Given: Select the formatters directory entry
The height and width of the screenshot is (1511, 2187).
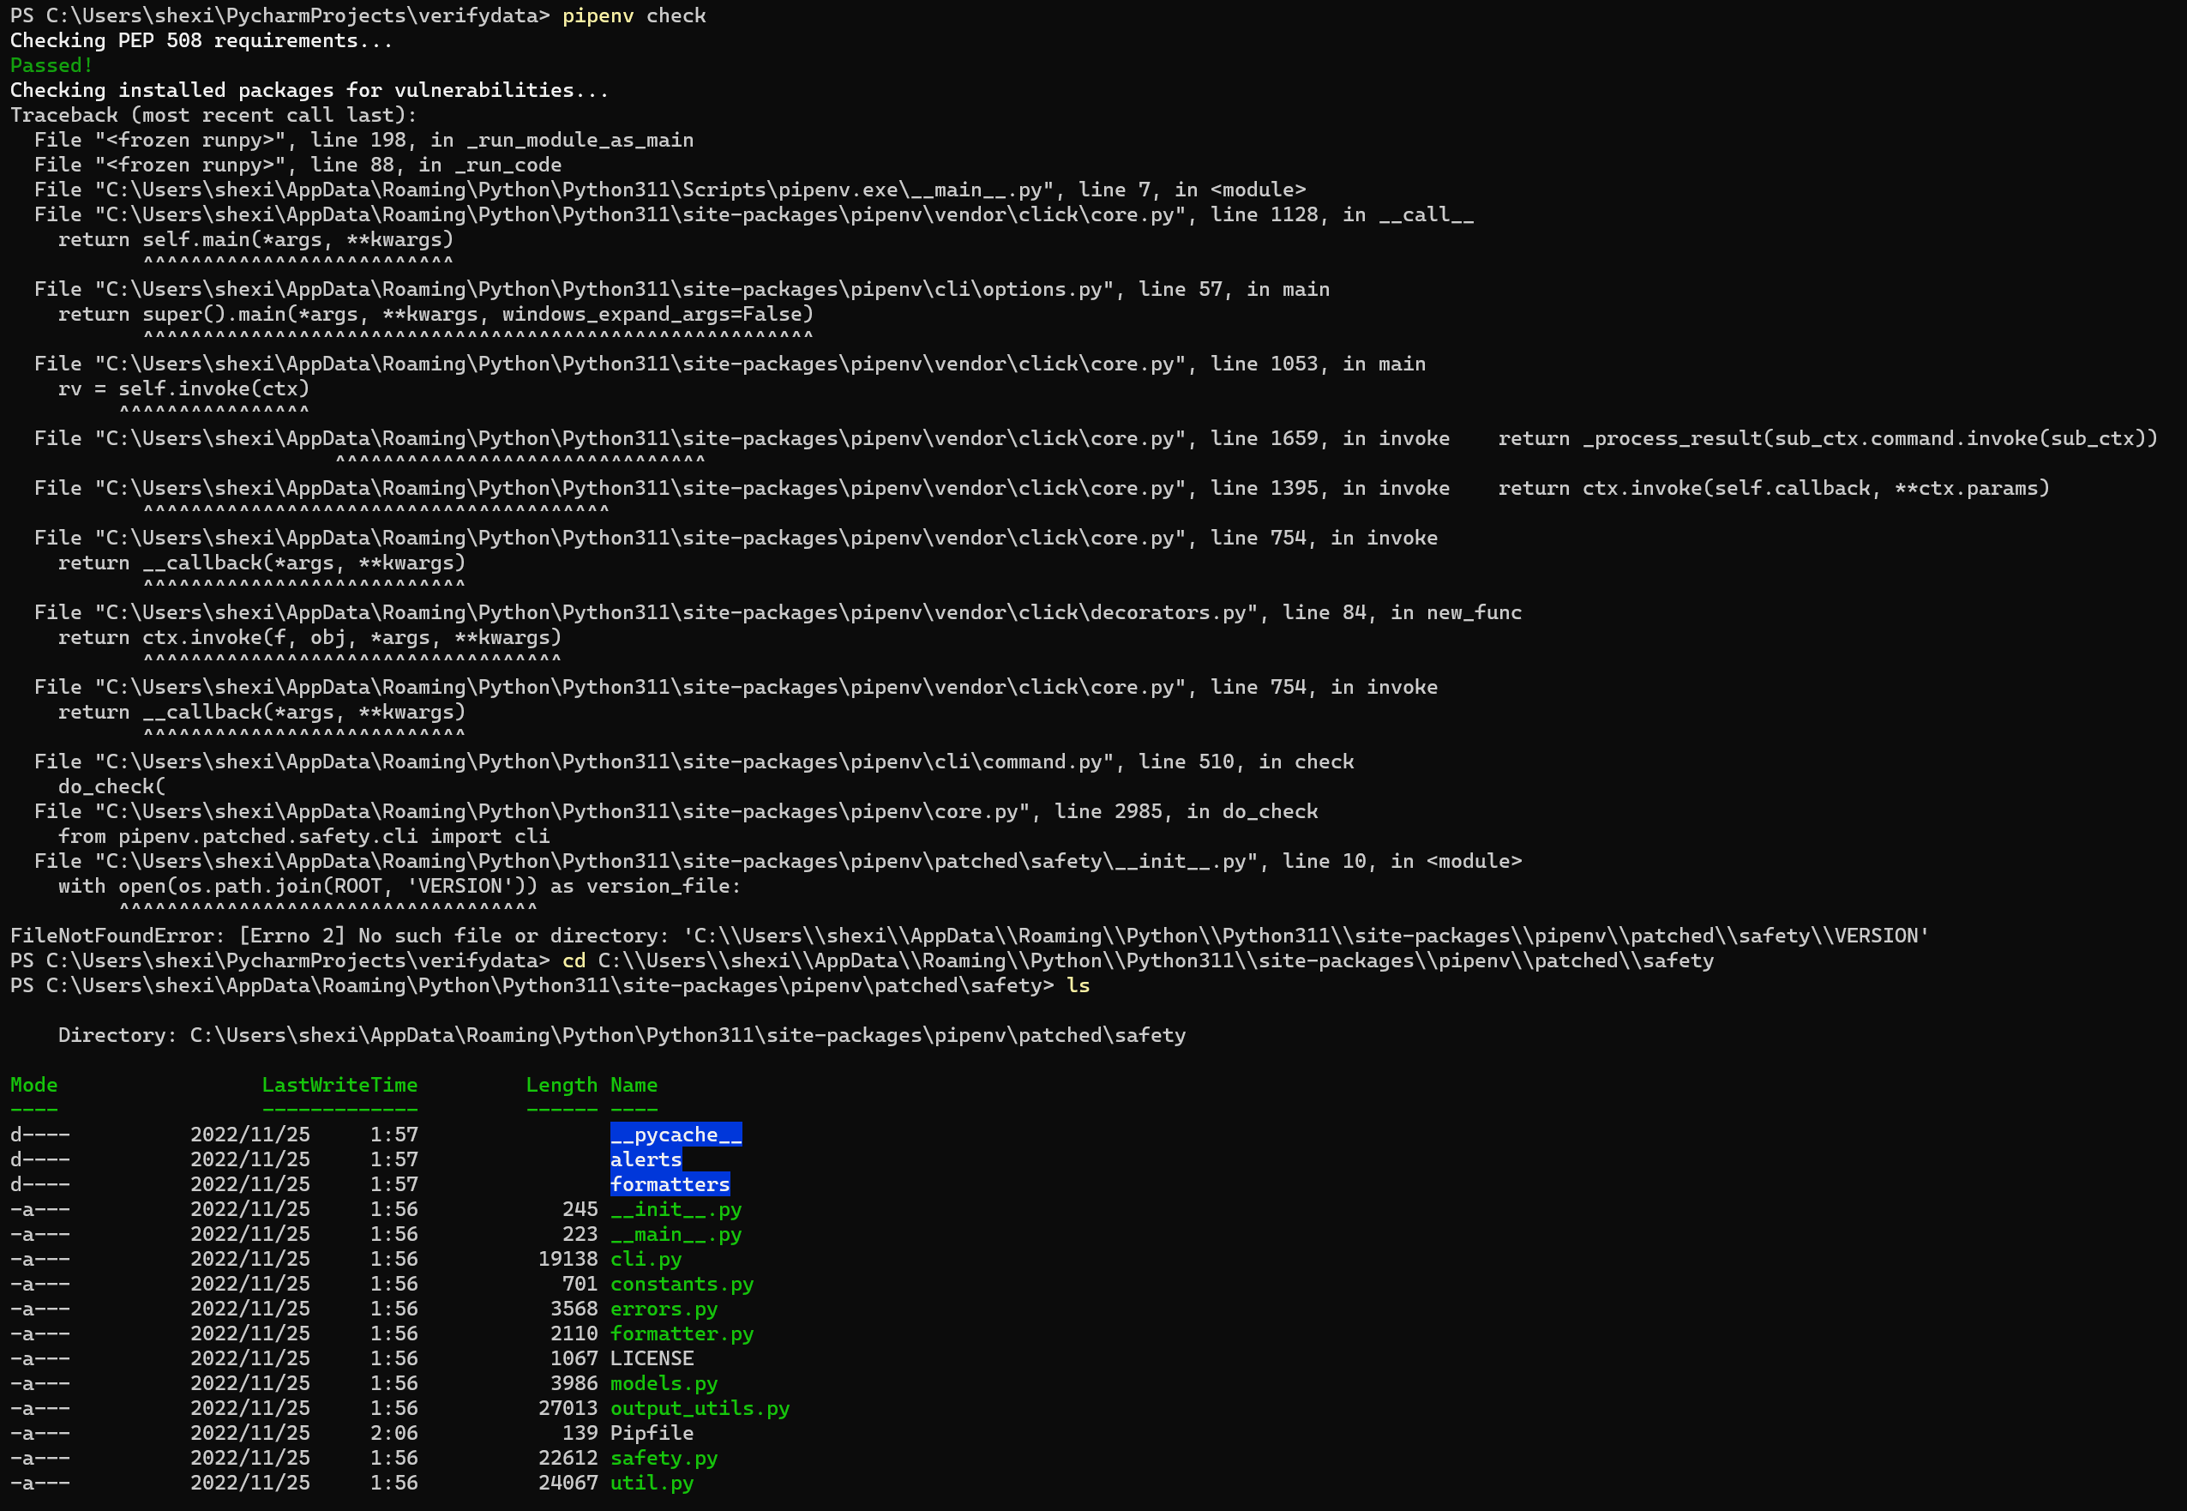Looking at the screenshot, I should pyautogui.click(x=671, y=1183).
